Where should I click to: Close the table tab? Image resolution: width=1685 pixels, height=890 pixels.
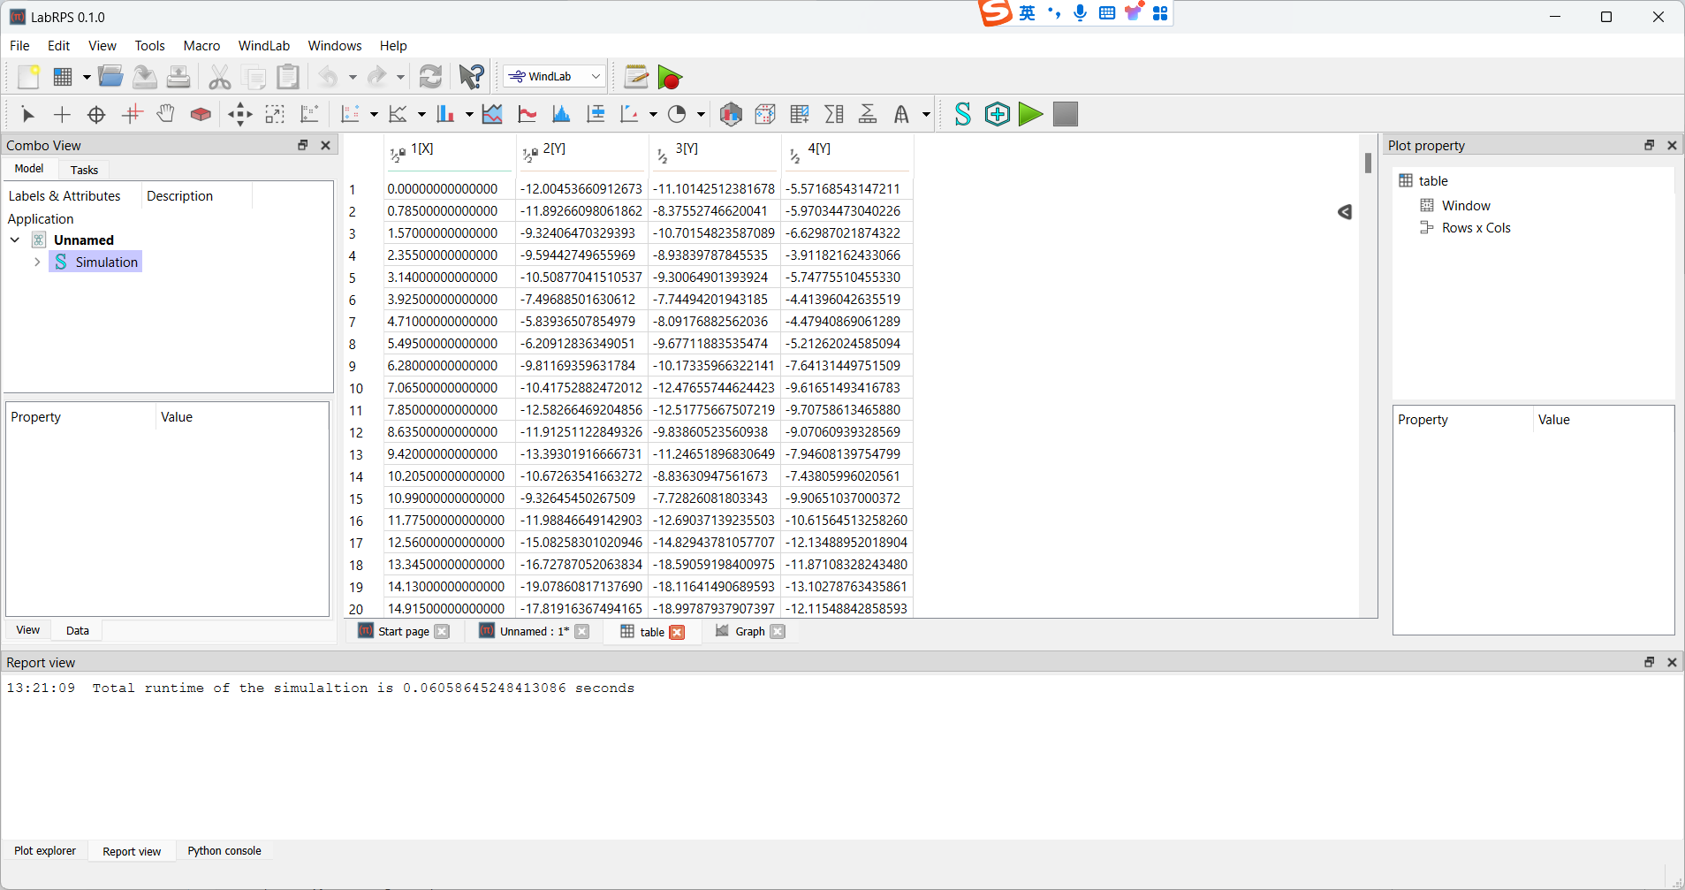(x=677, y=632)
